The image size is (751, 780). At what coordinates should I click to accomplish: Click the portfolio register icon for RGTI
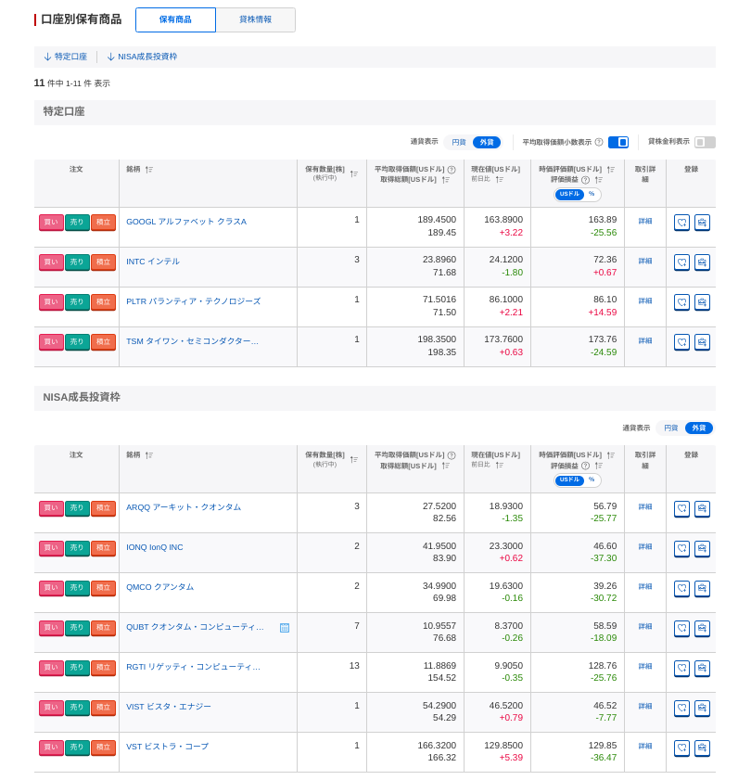tap(702, 668)
